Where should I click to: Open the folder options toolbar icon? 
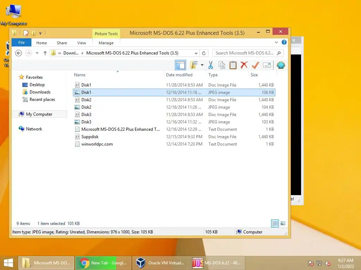(194, 65)
